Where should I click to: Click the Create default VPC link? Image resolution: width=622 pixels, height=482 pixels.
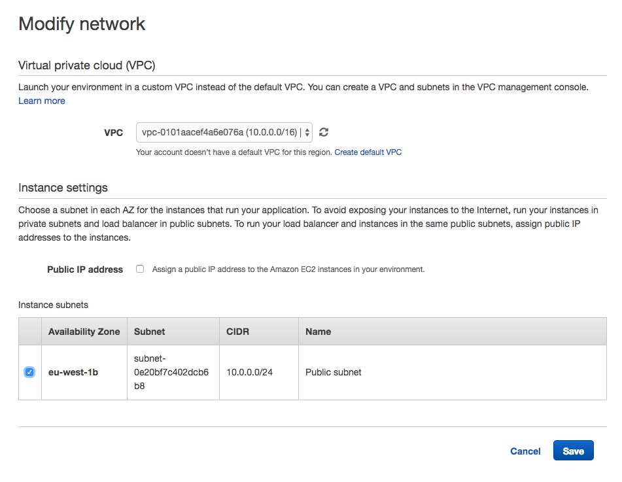[x=368, y=152]
